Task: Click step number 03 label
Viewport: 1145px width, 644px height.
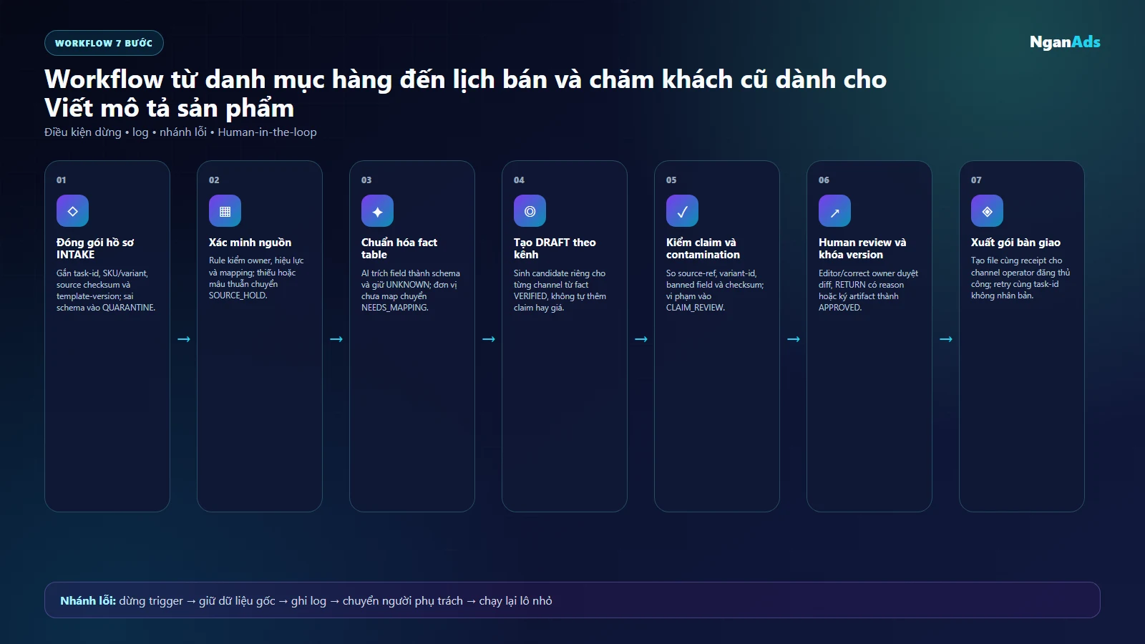Action: click(x=366, y=180)
